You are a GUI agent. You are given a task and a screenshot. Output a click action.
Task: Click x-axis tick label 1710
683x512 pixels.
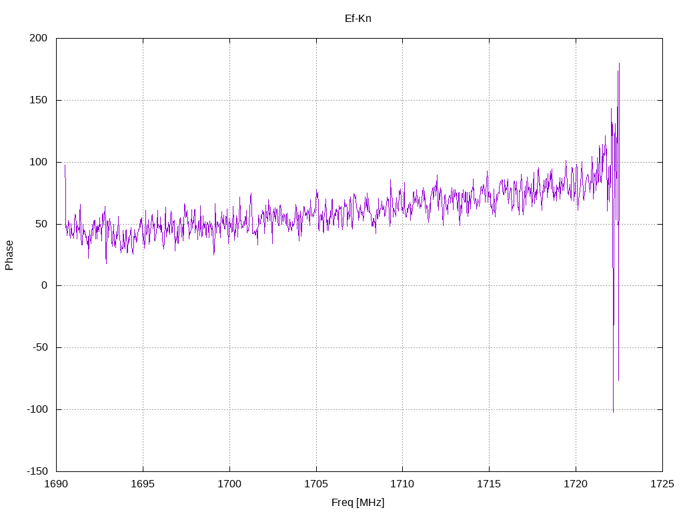[402, 484]
